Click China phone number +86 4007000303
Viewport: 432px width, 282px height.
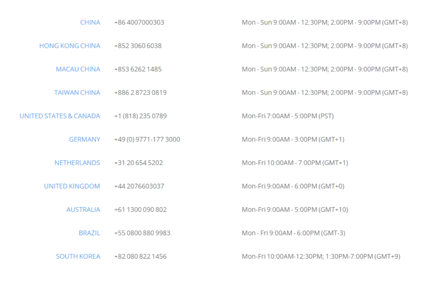pos(139,22)
